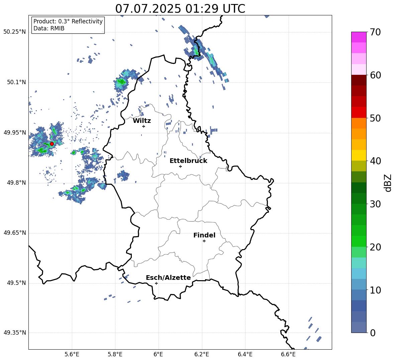The width and height of the screenshot is (396, 361).
Task: Pick the bright magenta colorbar segment below 70
Action: 359,37
